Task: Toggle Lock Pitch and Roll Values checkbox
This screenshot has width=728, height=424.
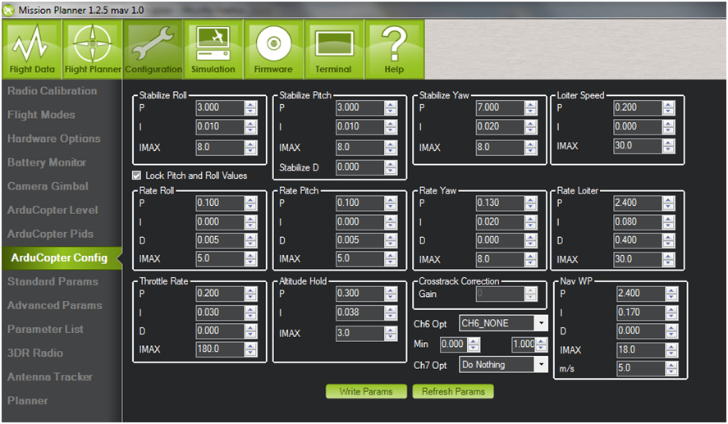Action: point(136,176)
